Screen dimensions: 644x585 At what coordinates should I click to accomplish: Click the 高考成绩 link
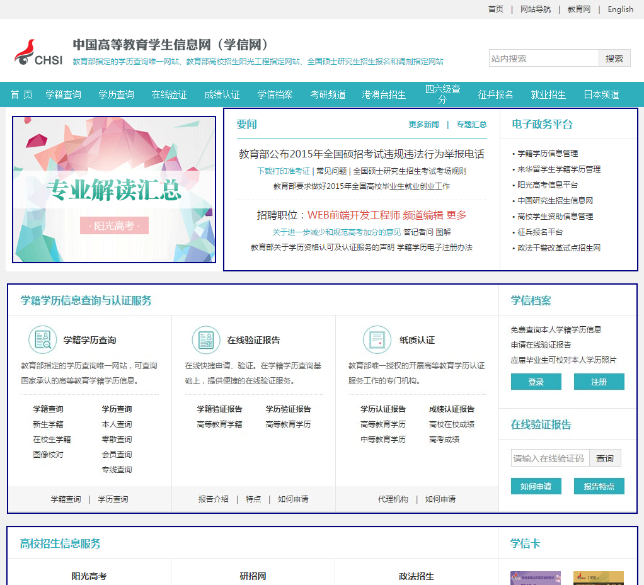444,440
